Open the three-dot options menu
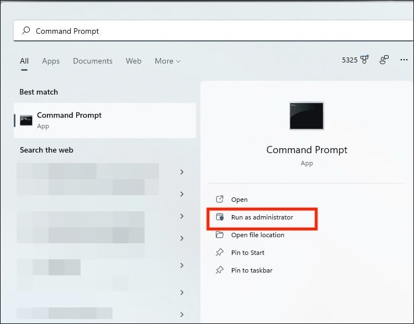This screenshot has height=324, width=414. tap(404, 60)
